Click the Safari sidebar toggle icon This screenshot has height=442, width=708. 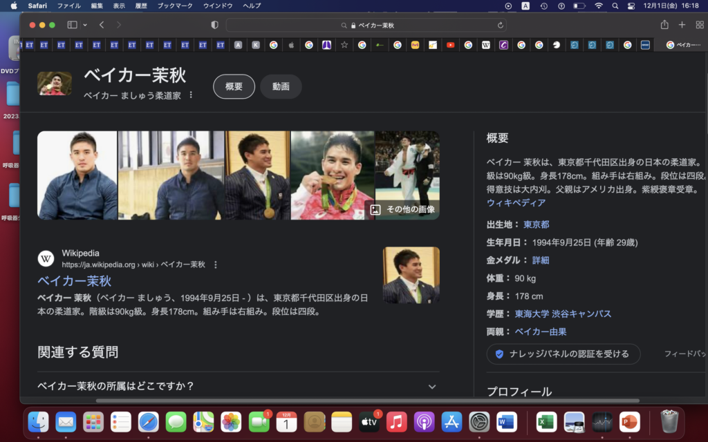(x=72, y=25)
